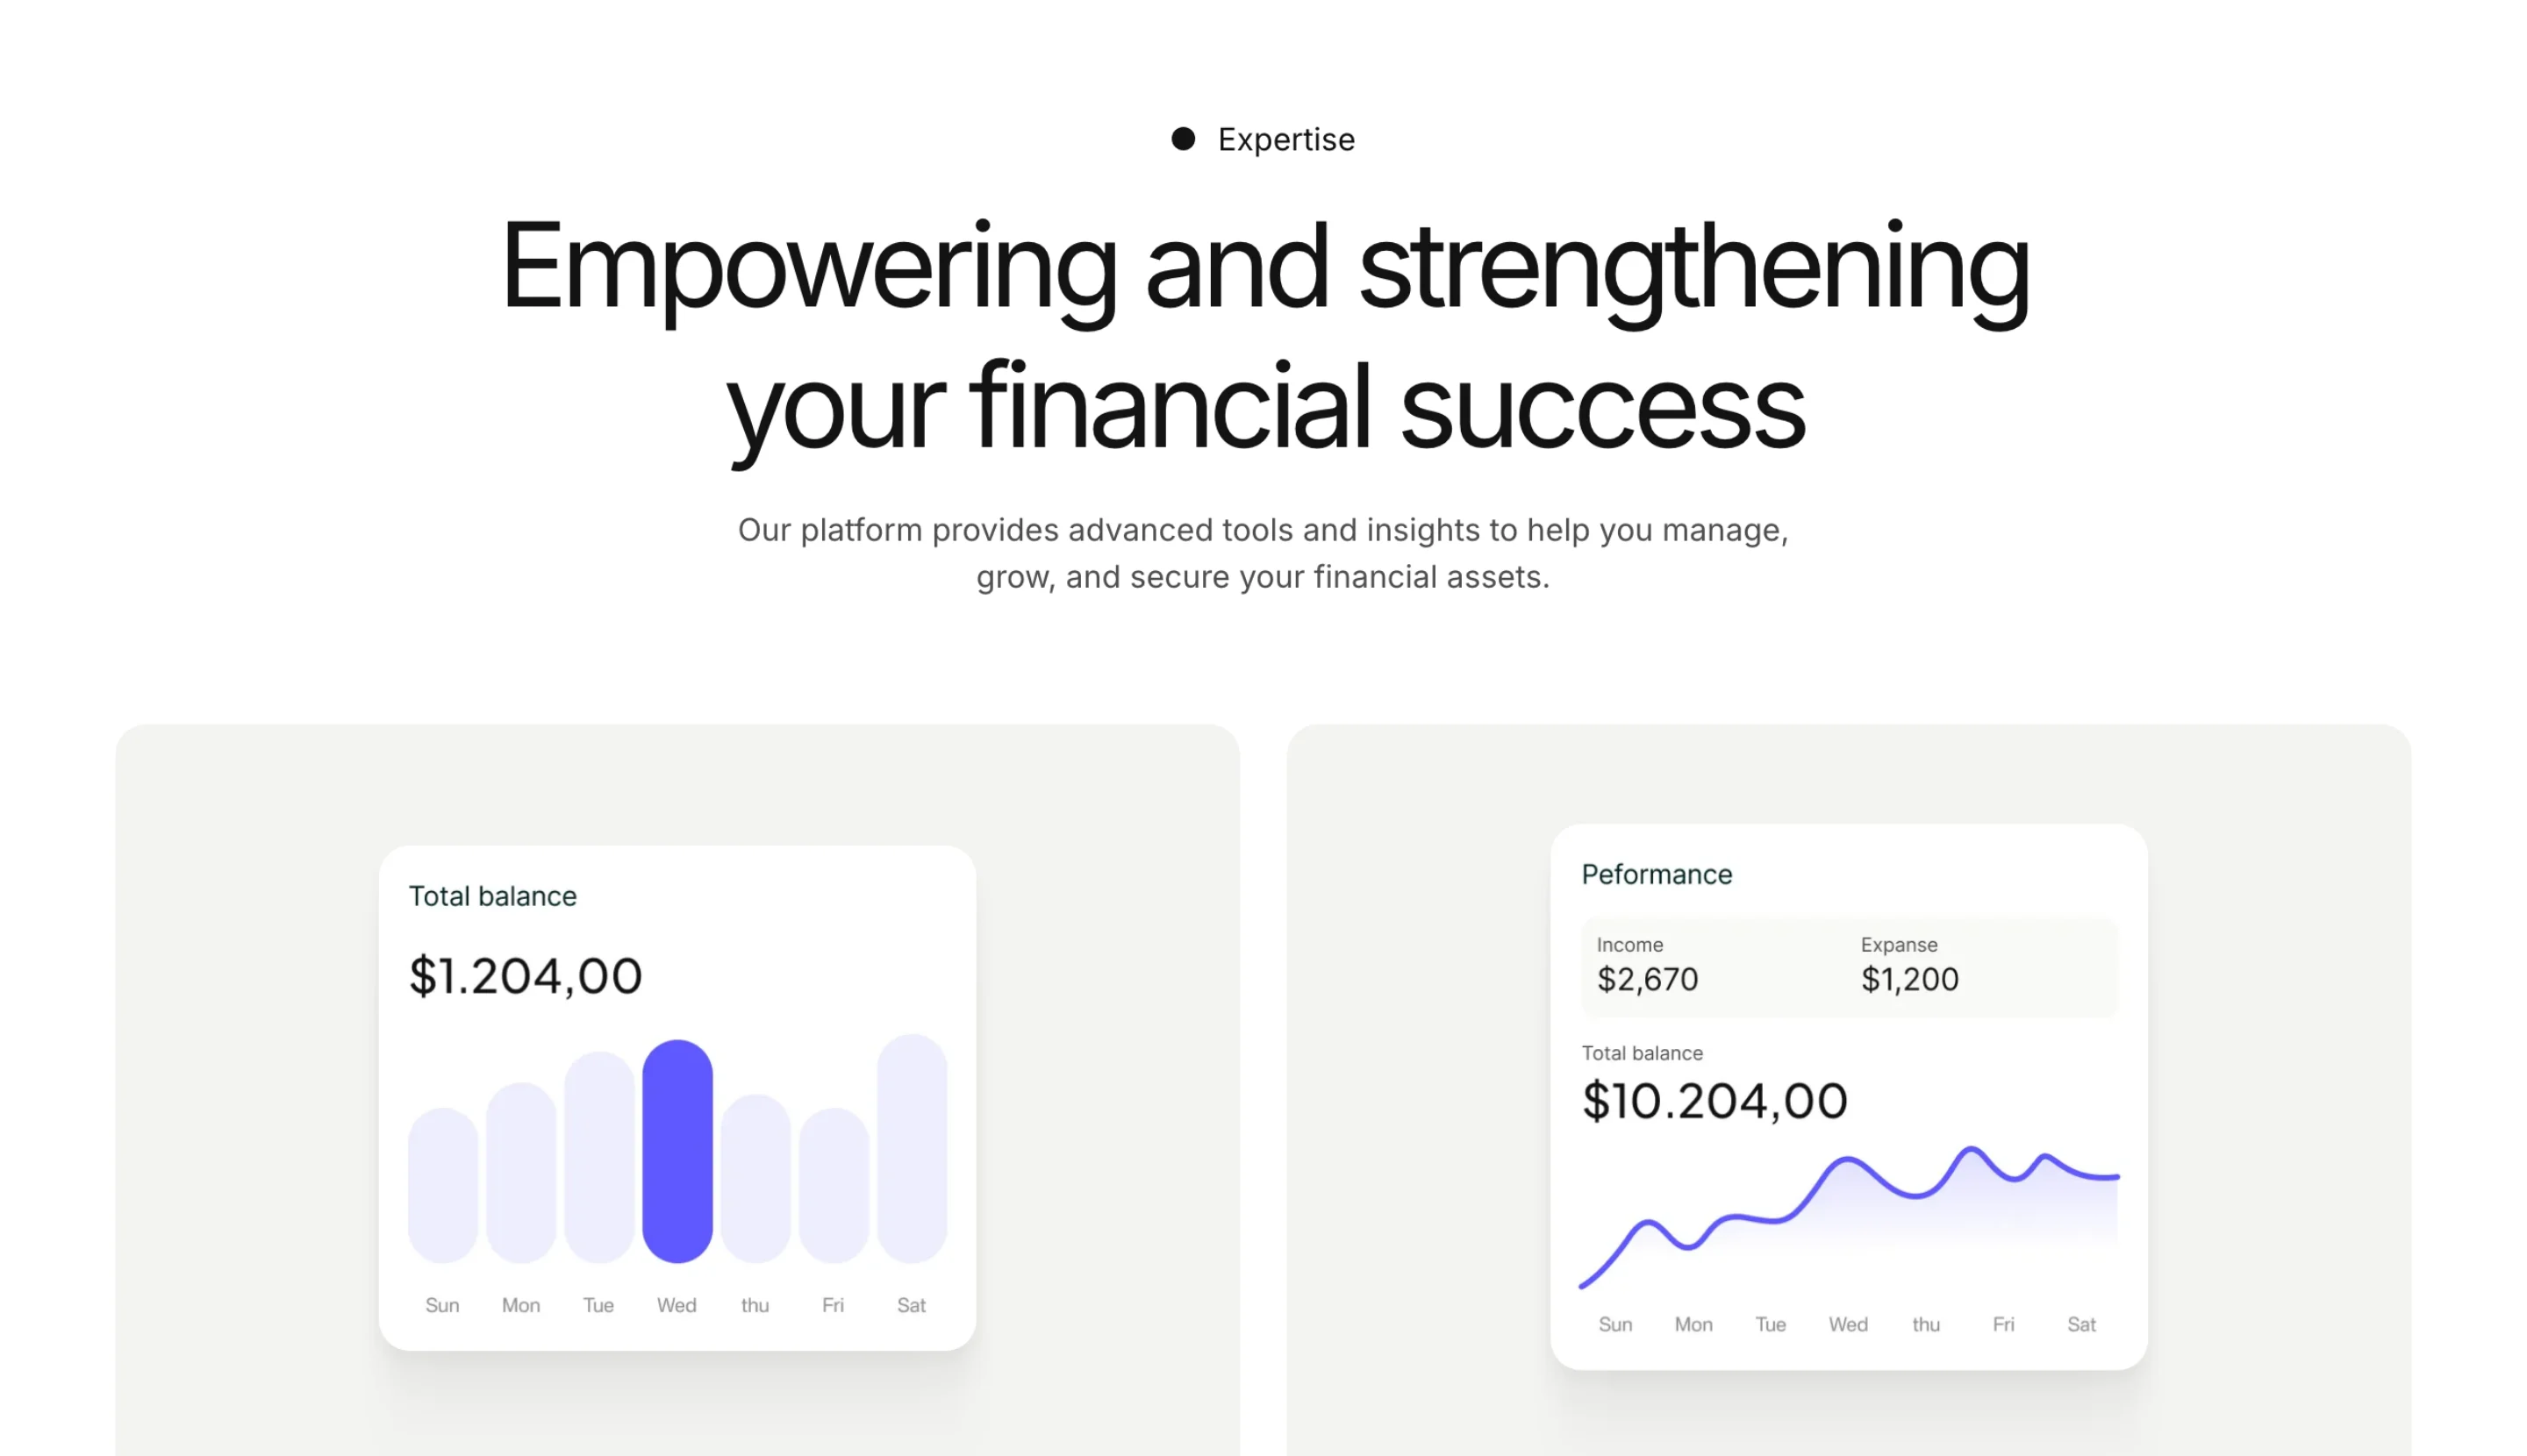Click the Mon bar in Total balance chart
This screenshot has height=1456, width=2527.
[x=521, y=1172]
